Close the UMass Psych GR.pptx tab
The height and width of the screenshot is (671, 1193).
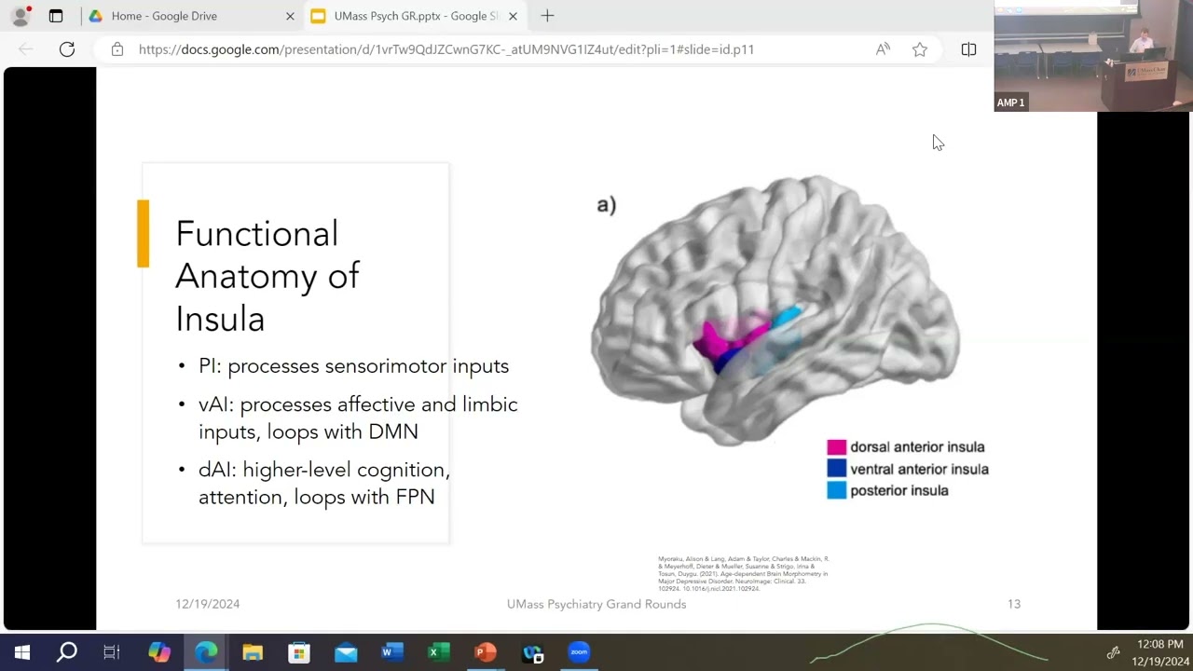click(513, 16)
